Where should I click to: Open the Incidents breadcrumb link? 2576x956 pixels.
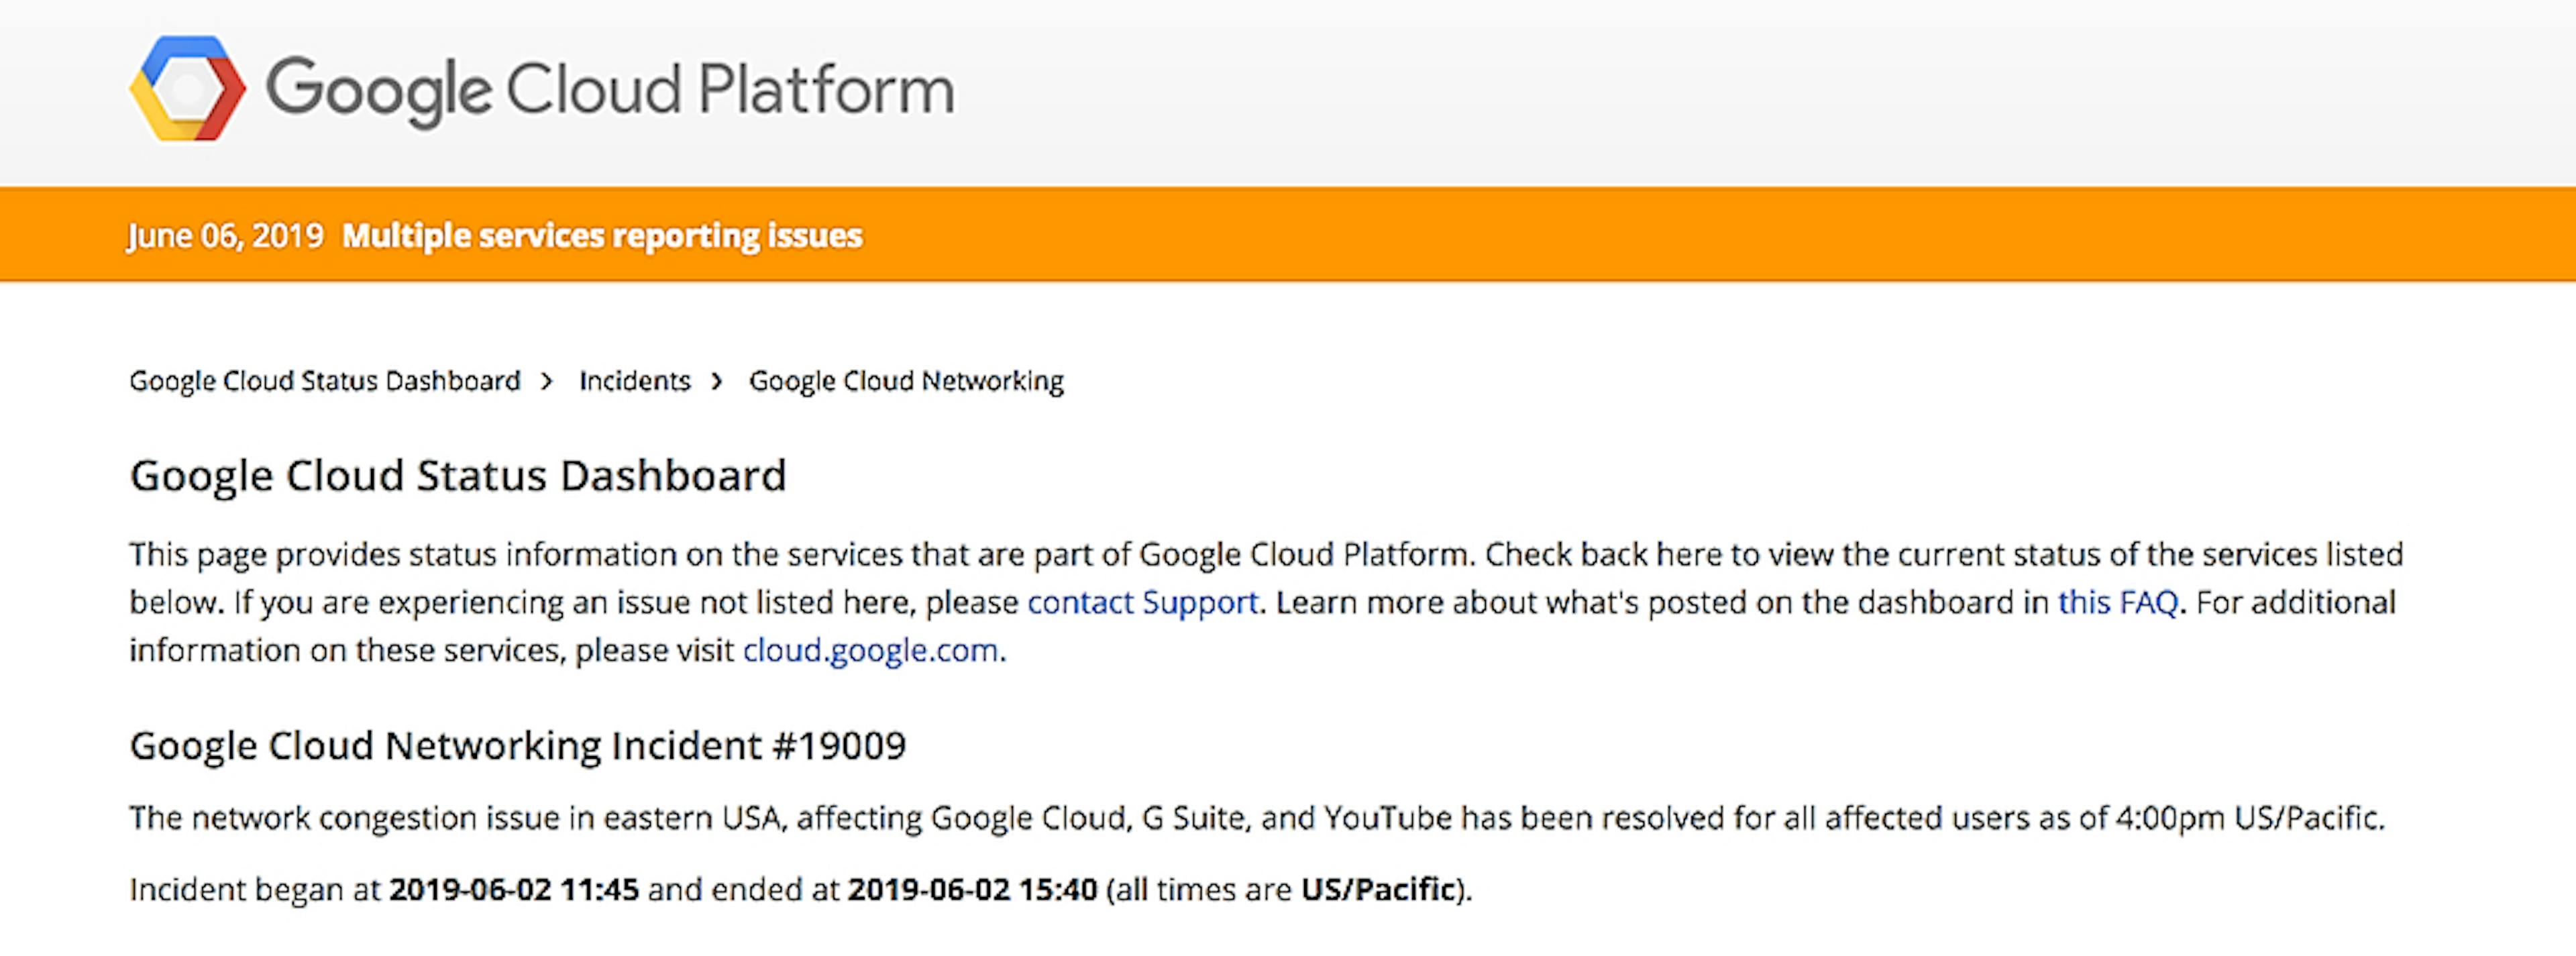pos(635,381)
